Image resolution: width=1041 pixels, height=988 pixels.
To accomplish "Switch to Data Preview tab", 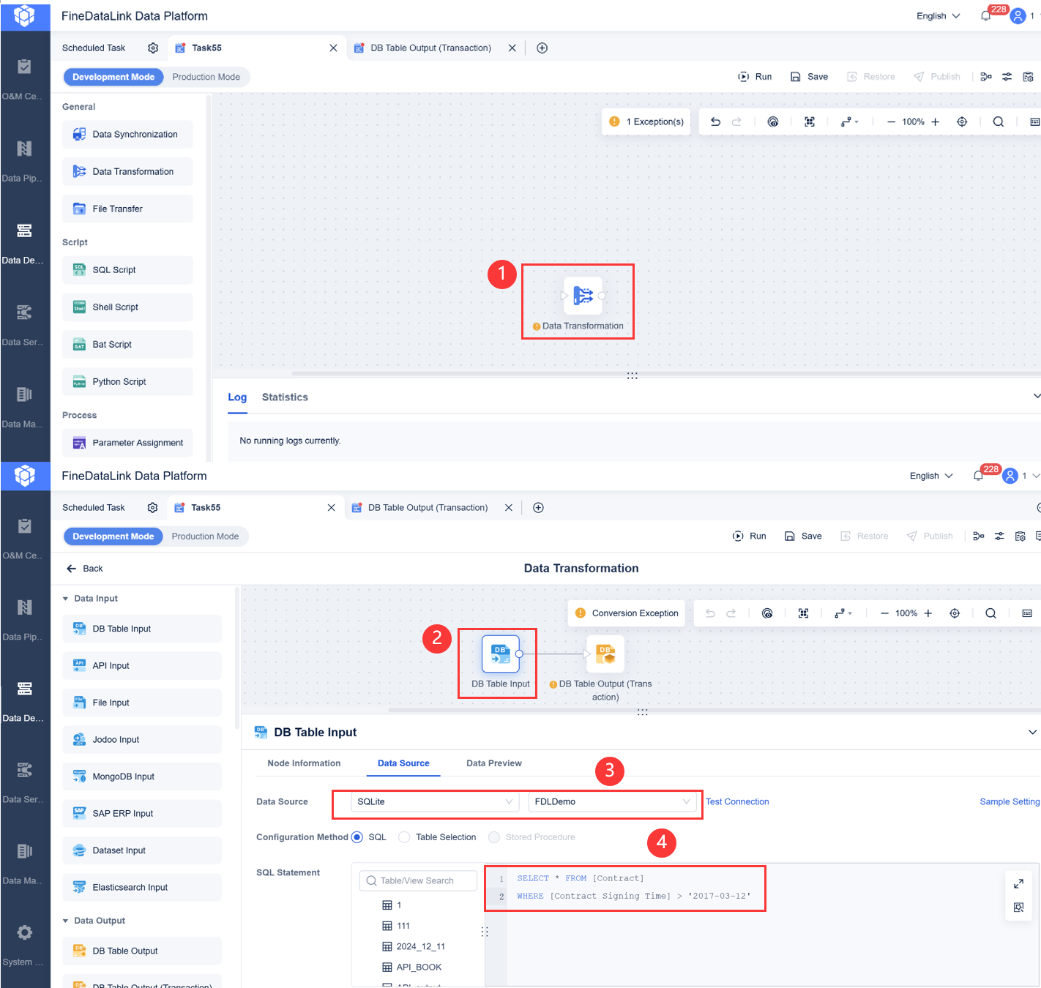I will point(494,763).
